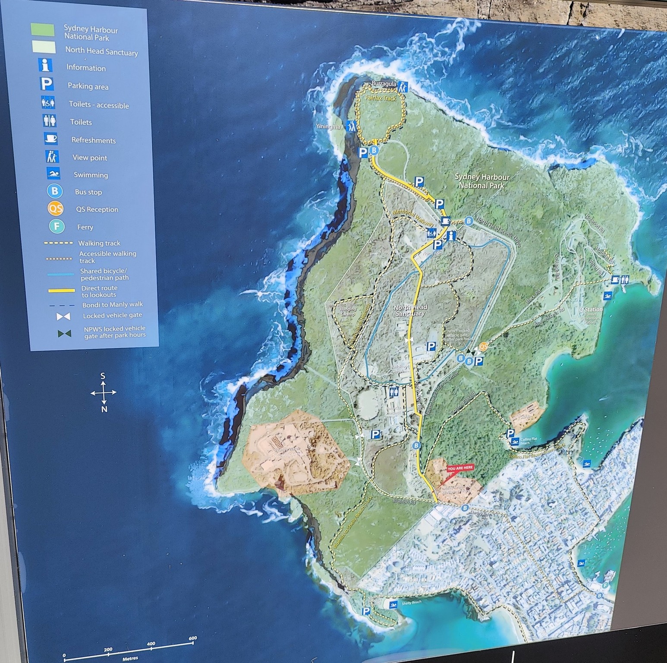Click the bus stop on North Fort Rd

click(x=416, y=445)
